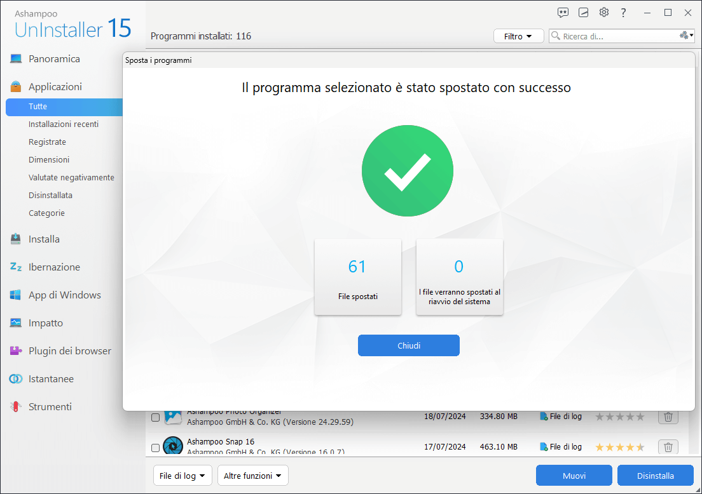This screenshot has height=494, width=702.
Task: Click the Impatto chart icon
Action: point(16,323)
